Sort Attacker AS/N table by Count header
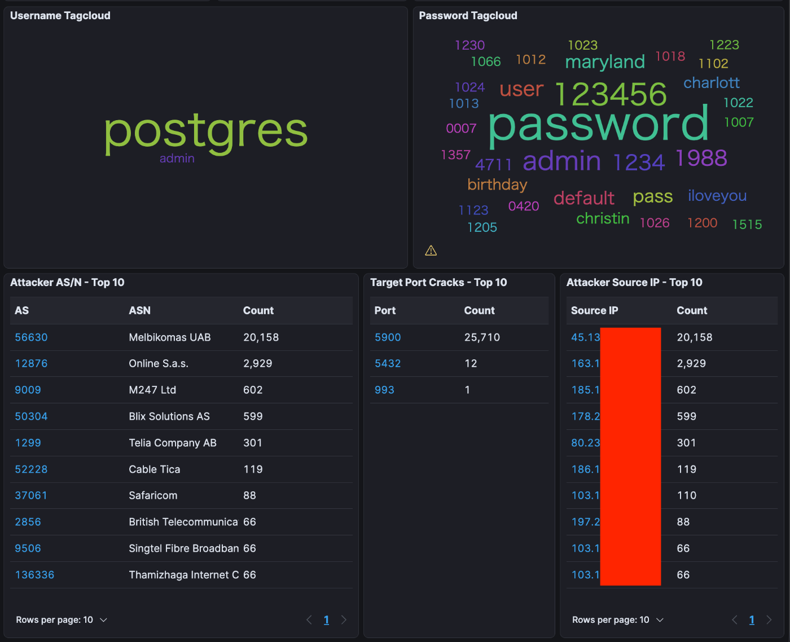The image size is (790, 642). (x=258, y=310)
